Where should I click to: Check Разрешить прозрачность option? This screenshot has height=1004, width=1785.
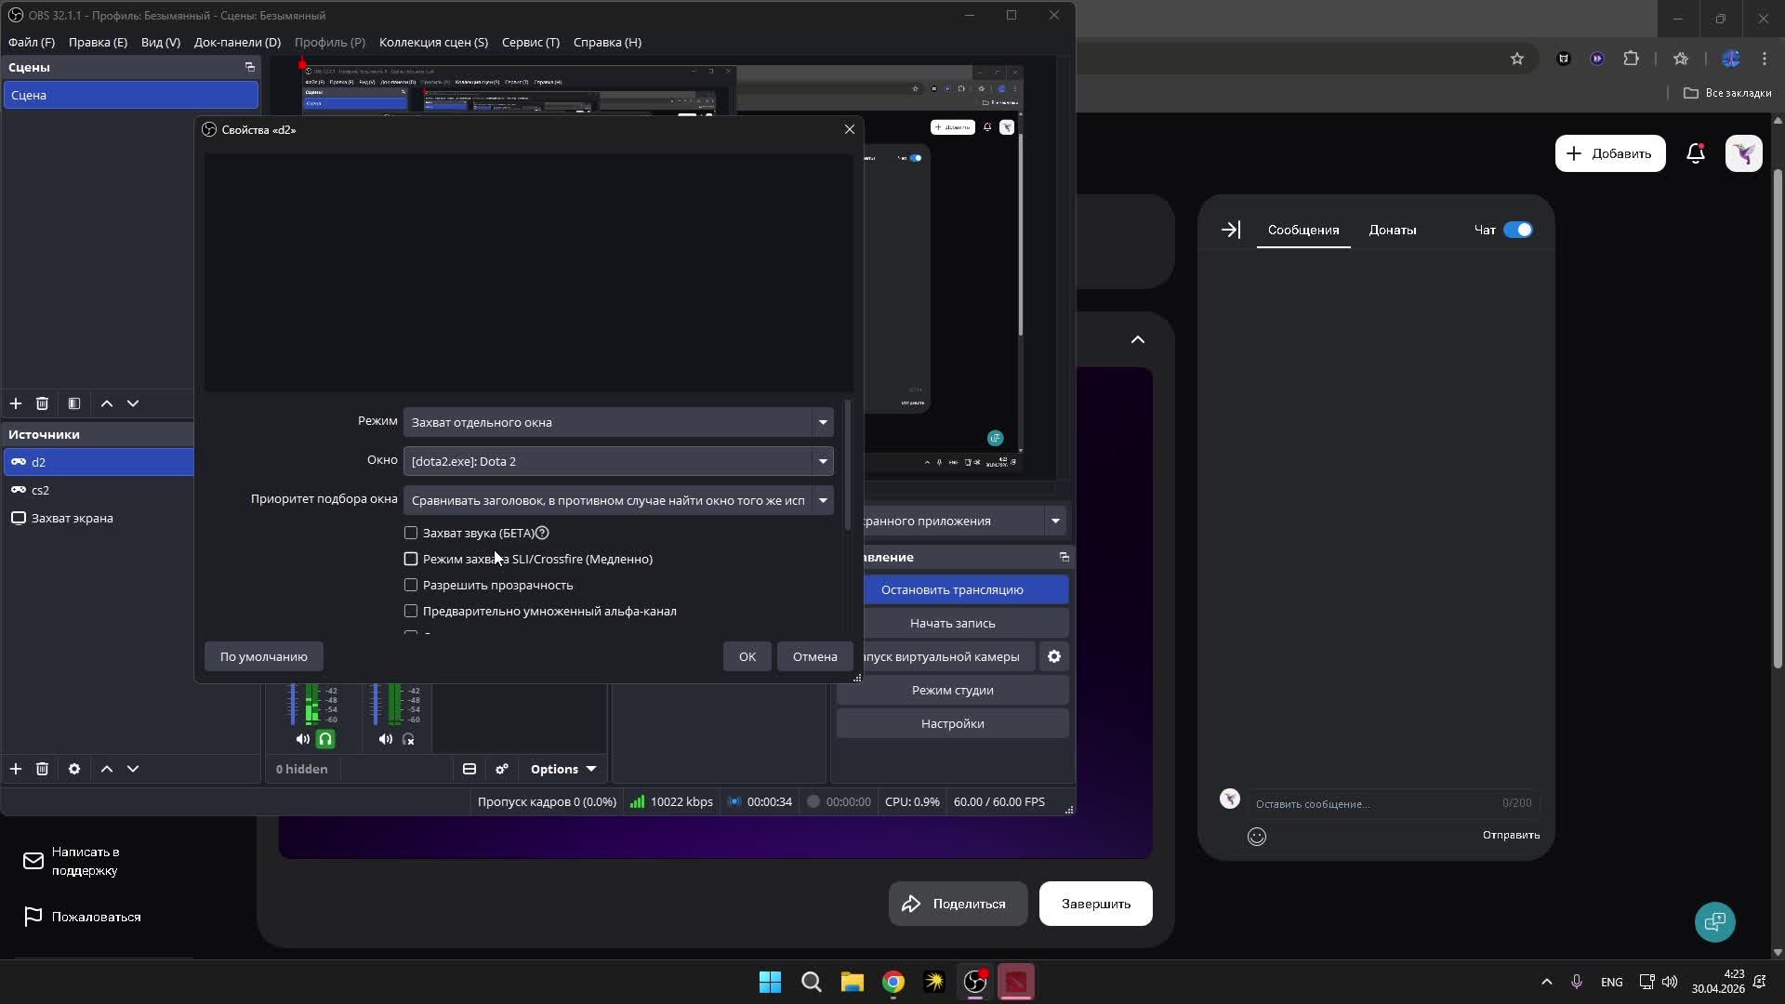pyautogui.click(x=411, y=585)
